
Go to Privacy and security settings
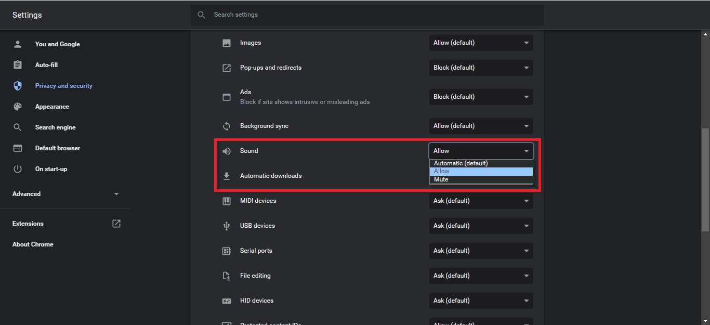(x=63, y=86)
